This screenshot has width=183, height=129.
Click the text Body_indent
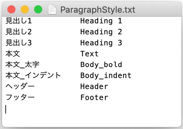pos(106,76)
